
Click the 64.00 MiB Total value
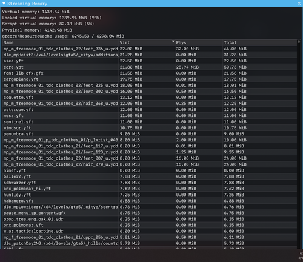[235, 49]
